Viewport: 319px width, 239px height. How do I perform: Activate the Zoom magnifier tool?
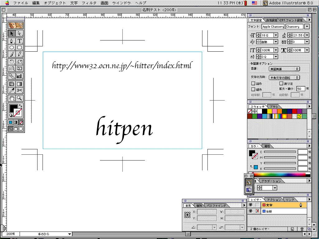point(20,98)
